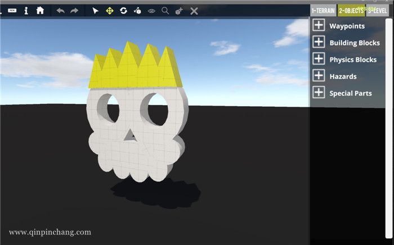Click the Hazards label
Image resolution: width=394 pixels, height=245 pixels.
(343, 76)
